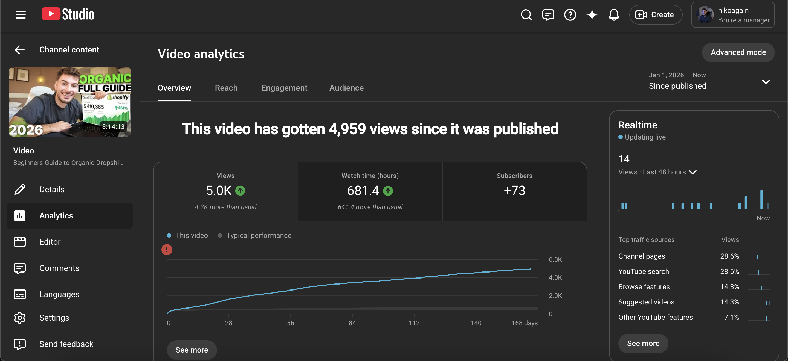Open the comments message icon in header
The height and width of the screenshot is (361, 788).
(548, 15)
